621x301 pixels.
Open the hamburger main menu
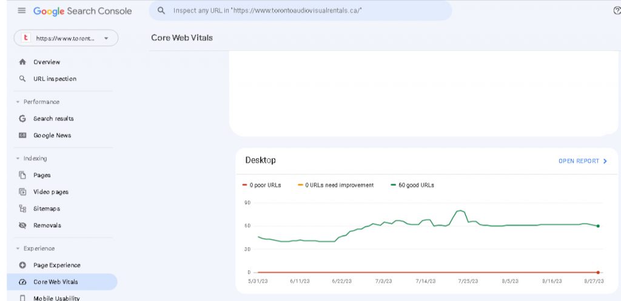point(22,11)
